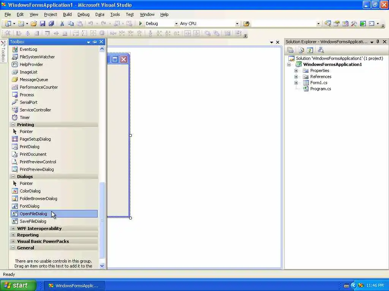
Task: Collapse the WindowsFormsApplication1 project node
Action: pos(289,64)
